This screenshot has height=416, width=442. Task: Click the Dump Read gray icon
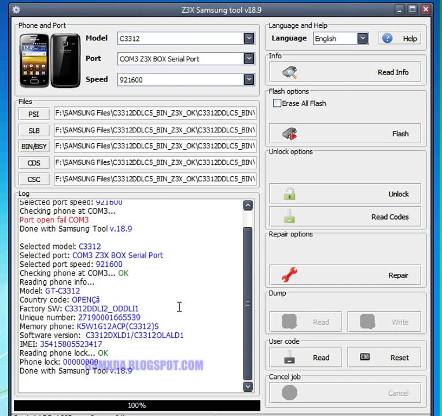[x=289, y=321]
